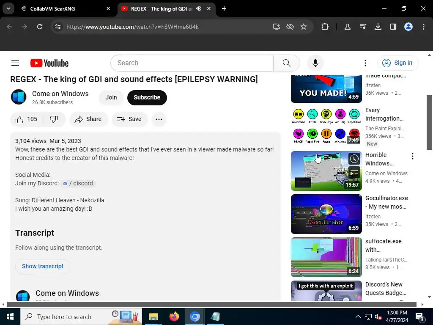
Task: Open Firefox from taskbar
Action: (174, 317)
